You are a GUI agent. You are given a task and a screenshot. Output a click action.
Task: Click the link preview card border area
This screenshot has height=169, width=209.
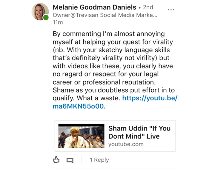pos(115,136)
